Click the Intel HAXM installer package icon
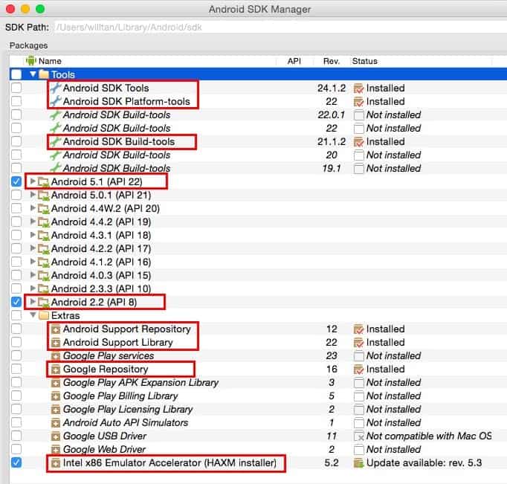 click(x=56, y=463)
